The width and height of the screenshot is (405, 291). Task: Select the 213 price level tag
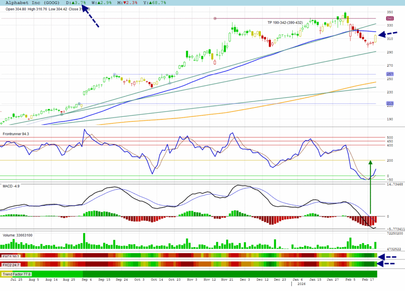[x=390, y=104]
